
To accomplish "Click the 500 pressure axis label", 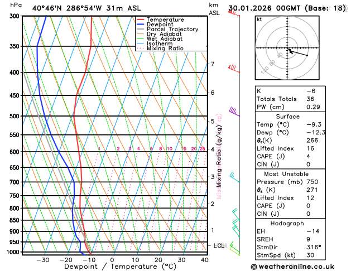I will (x=16, y=116).
